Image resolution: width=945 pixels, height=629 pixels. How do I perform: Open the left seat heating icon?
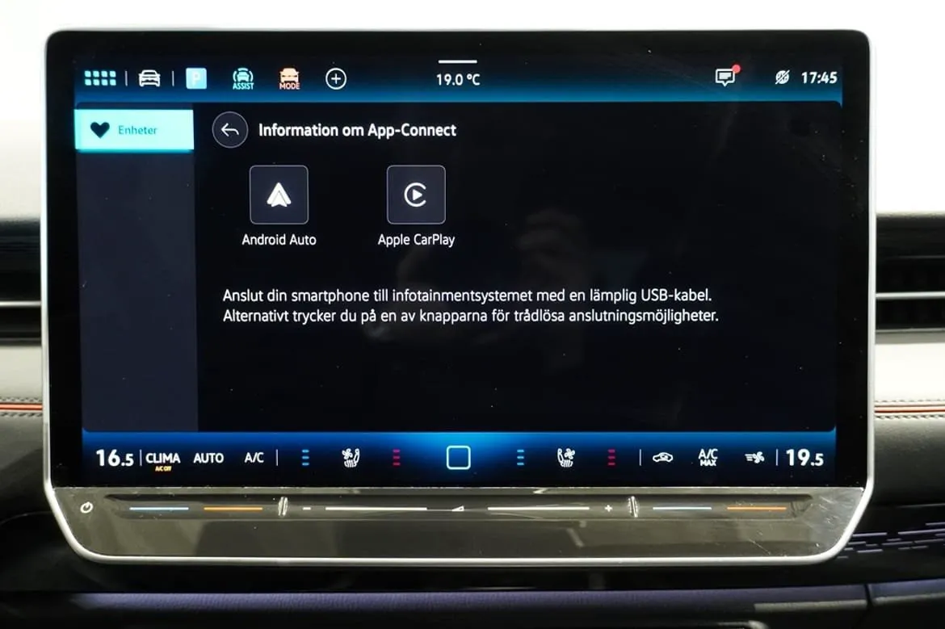351,458
